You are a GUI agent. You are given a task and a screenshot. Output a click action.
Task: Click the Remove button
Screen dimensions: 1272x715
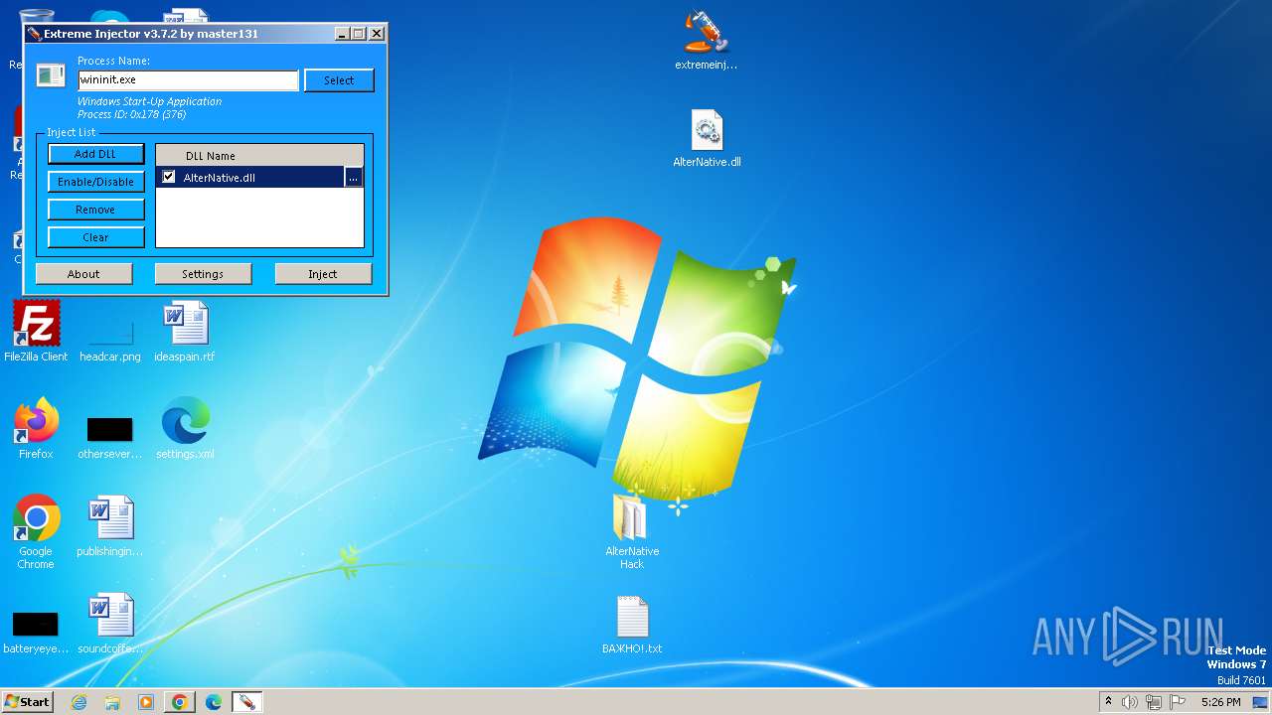click(x=95, y=210)
